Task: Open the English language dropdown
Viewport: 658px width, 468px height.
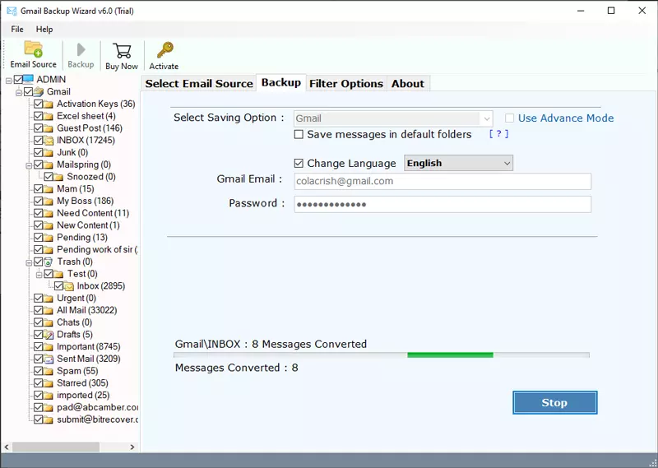Action: click(x=458, y=163)
